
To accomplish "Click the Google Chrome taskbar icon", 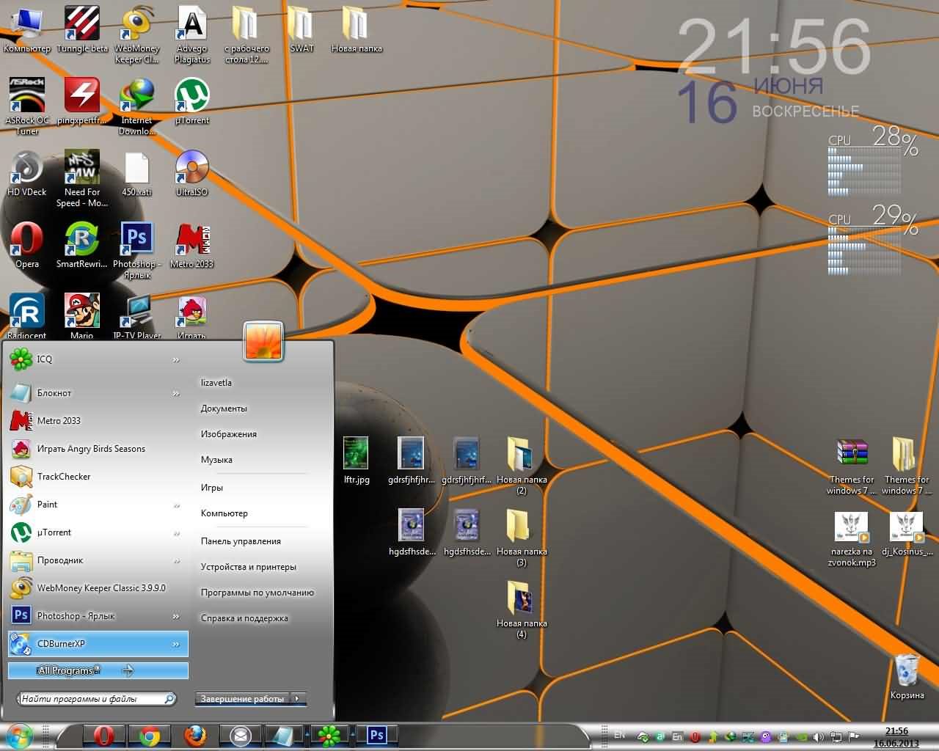I will 150,736.
